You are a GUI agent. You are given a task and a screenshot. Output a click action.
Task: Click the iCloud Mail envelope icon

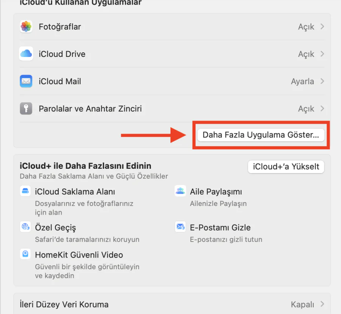click(x=26, y=81)
